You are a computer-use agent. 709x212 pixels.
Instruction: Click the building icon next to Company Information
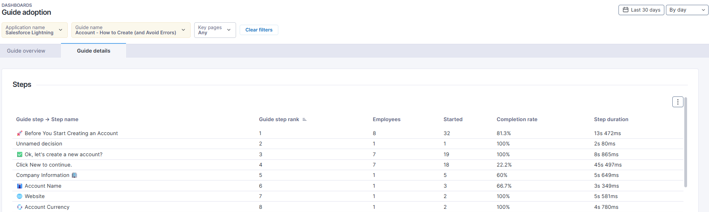pyautogui.click(x=74, y=175)
